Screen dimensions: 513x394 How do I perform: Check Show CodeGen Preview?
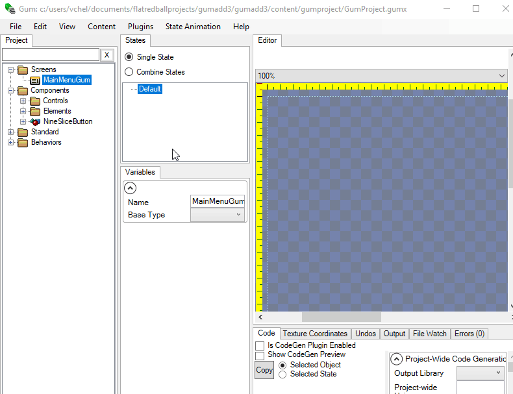260,355
